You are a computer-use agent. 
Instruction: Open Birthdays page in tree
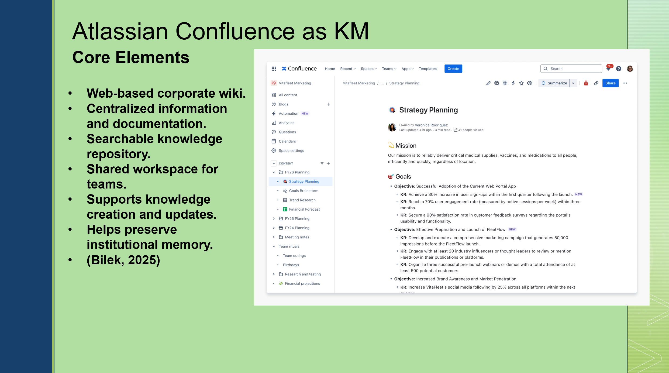291,265
